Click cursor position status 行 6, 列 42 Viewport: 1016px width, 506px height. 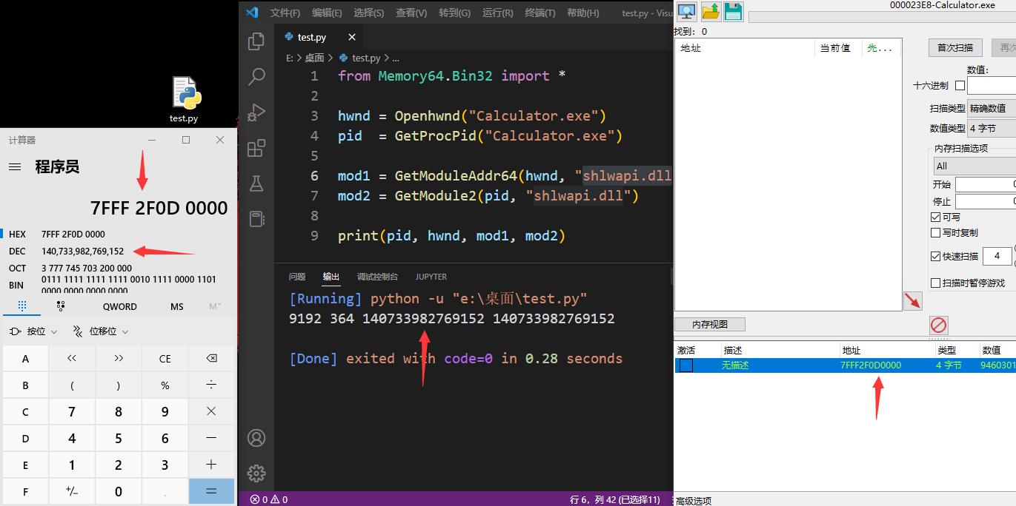(x=614, y=499)
